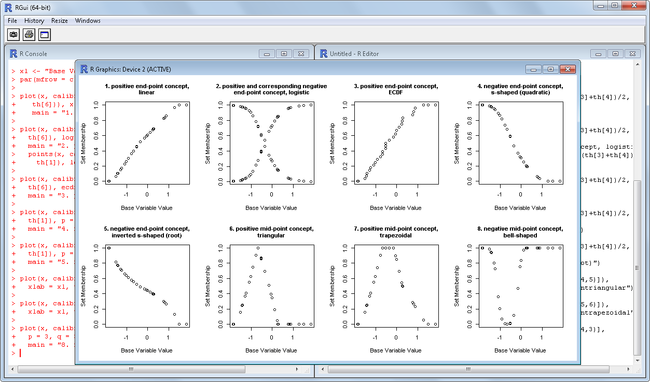The height and width of the screenshot is (382, 650).
Task: Open the File menu
Action: [x=12, y=21]
